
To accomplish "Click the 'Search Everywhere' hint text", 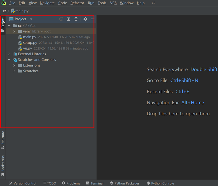I will [167, 69].
